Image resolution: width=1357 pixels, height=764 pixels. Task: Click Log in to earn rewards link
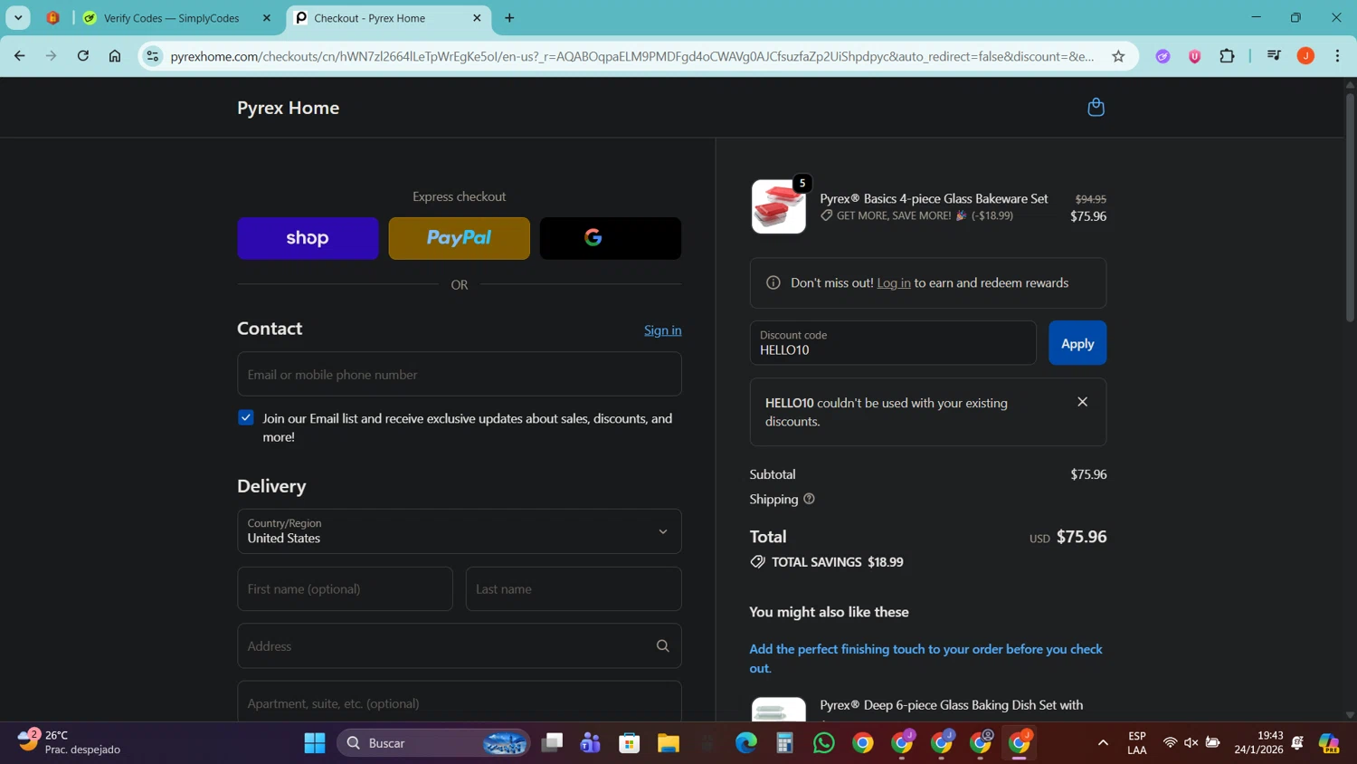tap(894, 283)
